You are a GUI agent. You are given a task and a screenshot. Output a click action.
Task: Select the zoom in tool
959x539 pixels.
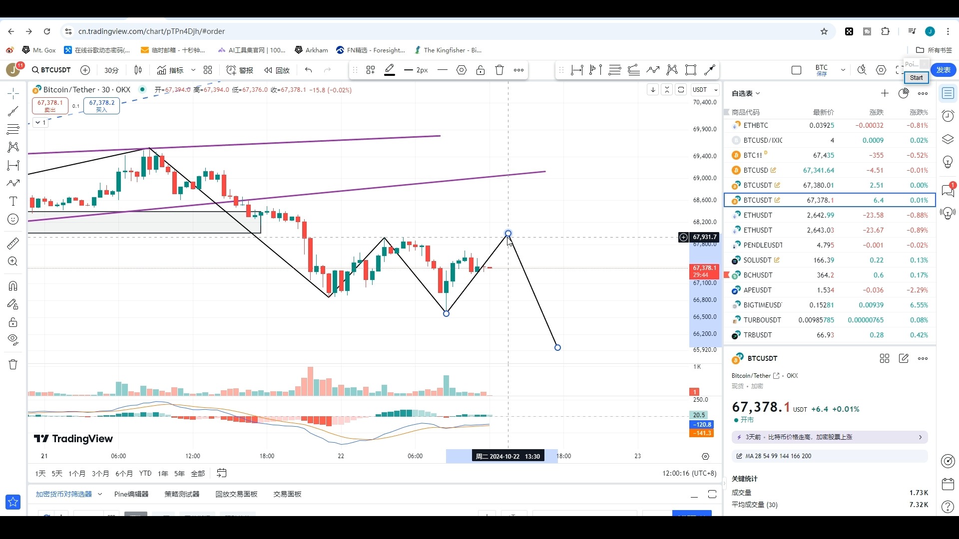point(13,261)
